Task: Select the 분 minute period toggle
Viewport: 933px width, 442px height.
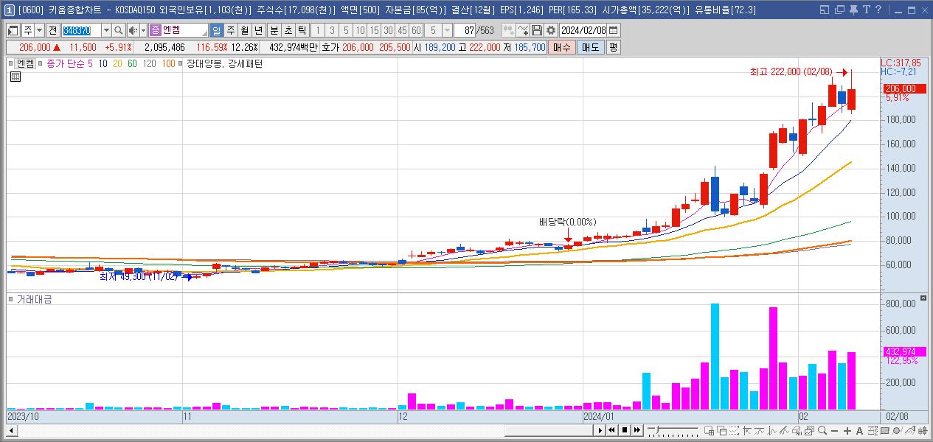Action: coord(274,30)
